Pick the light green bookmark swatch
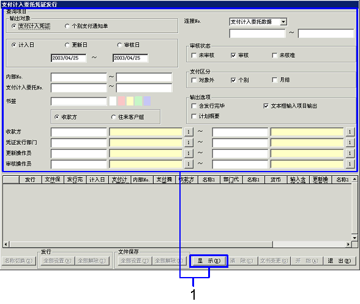 [138, 101]
